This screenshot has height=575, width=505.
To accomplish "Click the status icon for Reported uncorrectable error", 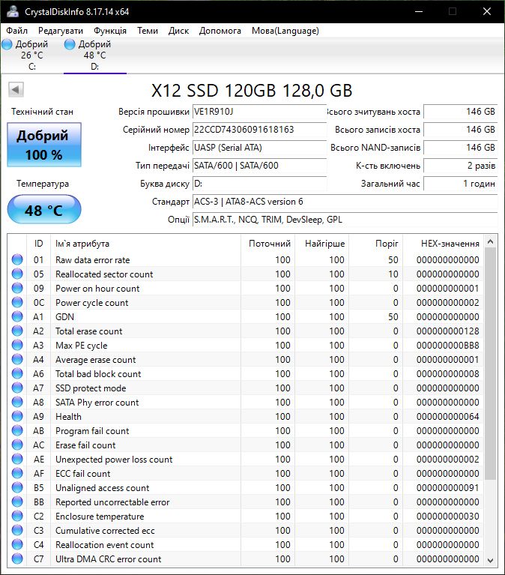I will point(17,502).
